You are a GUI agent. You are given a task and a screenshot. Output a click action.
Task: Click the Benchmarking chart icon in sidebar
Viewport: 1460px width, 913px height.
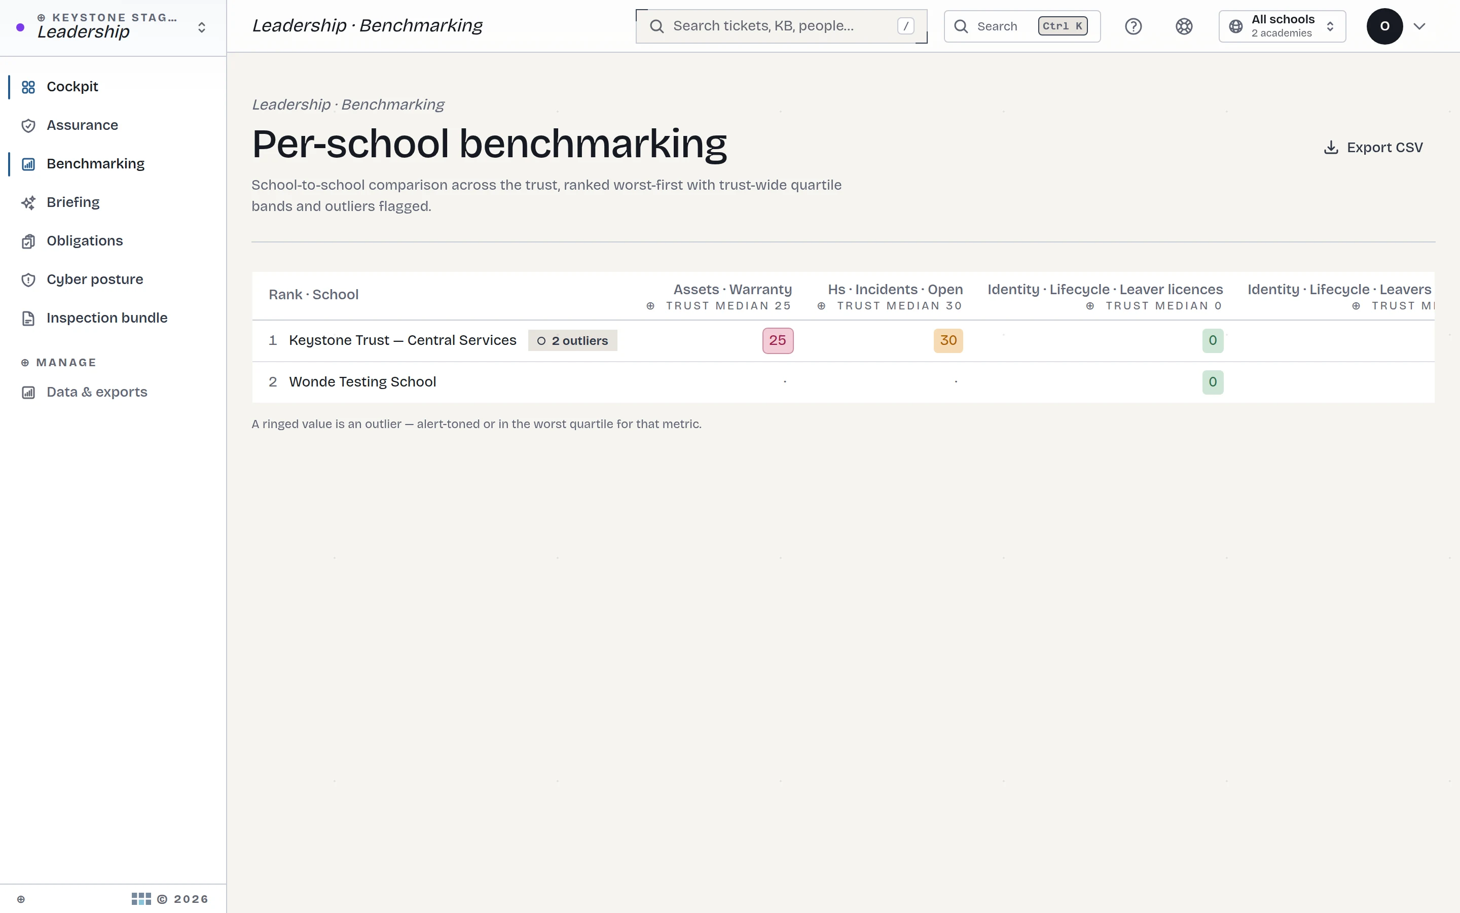click(28, 164)
